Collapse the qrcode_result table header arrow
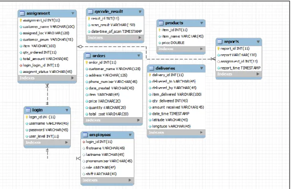This screenshot has width=291, height=189. 140,12
